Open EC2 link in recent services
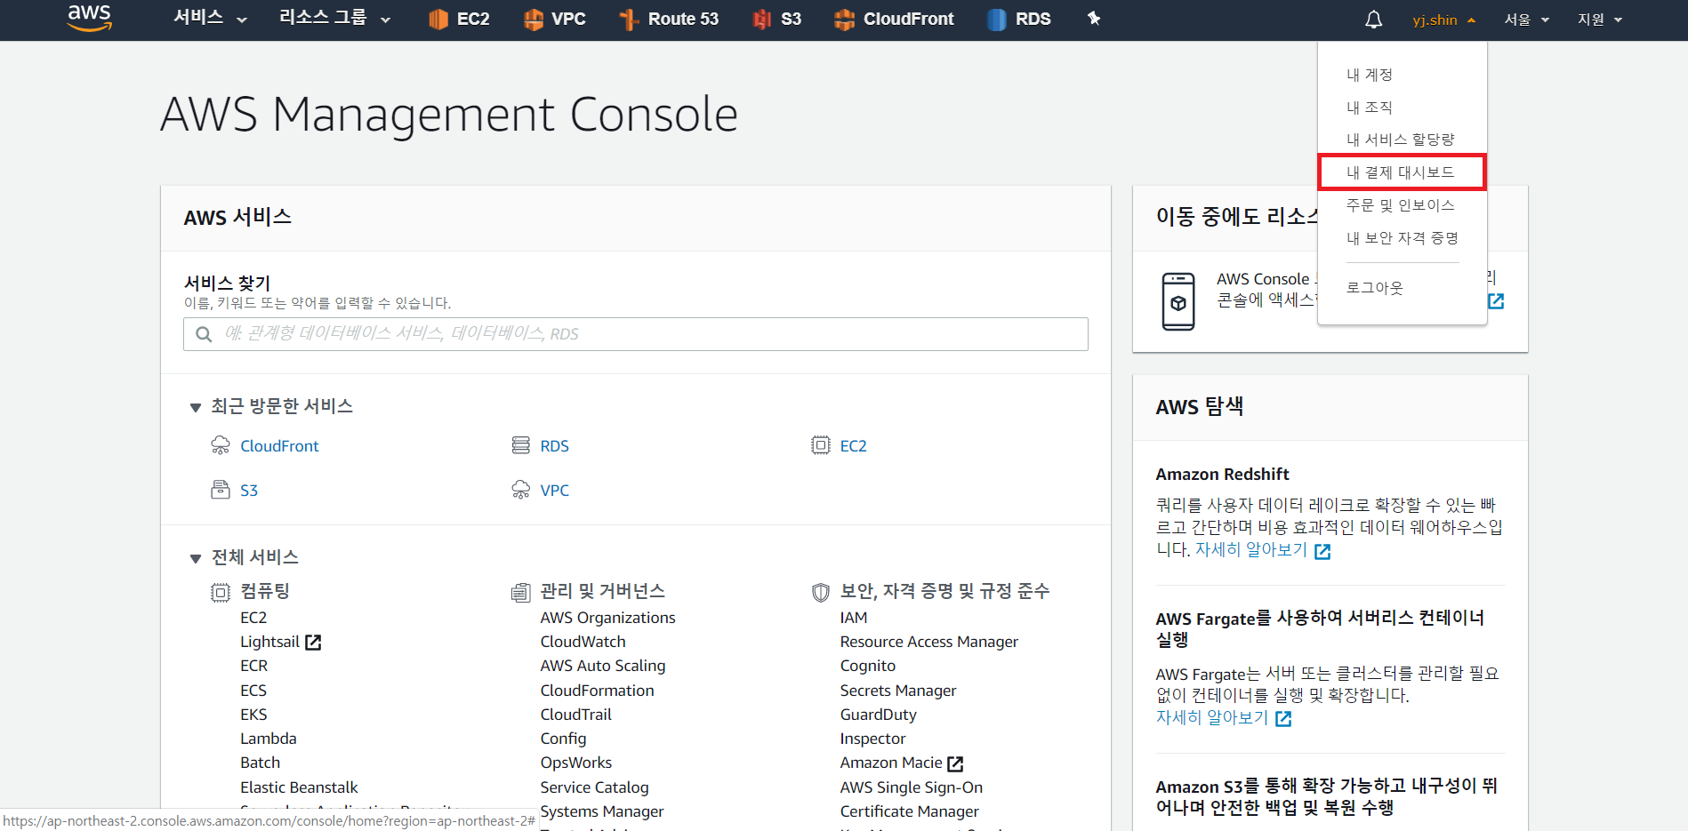Image resolution: width=1688 pixels, height=831 pixels. click(x=854, y=446)
